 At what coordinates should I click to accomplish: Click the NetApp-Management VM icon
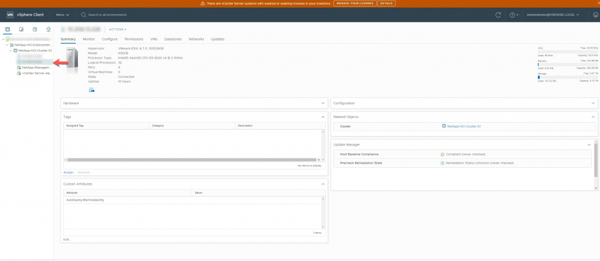click(19, 67)
